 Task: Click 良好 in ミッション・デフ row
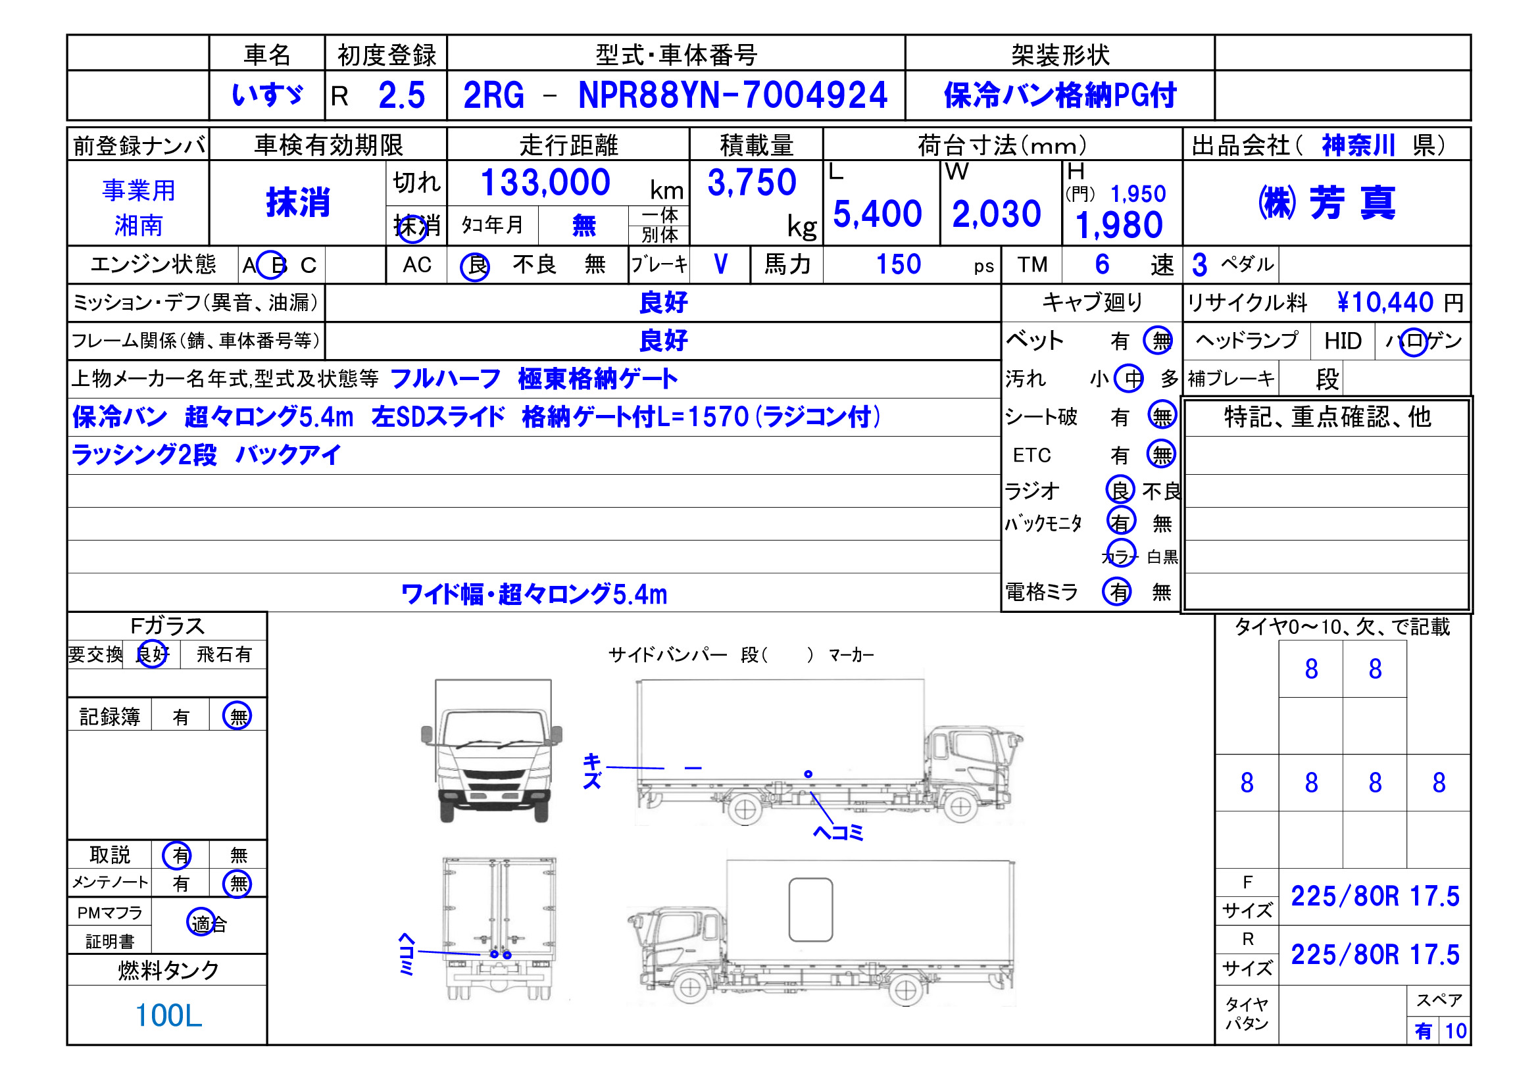tap(663, 302)
